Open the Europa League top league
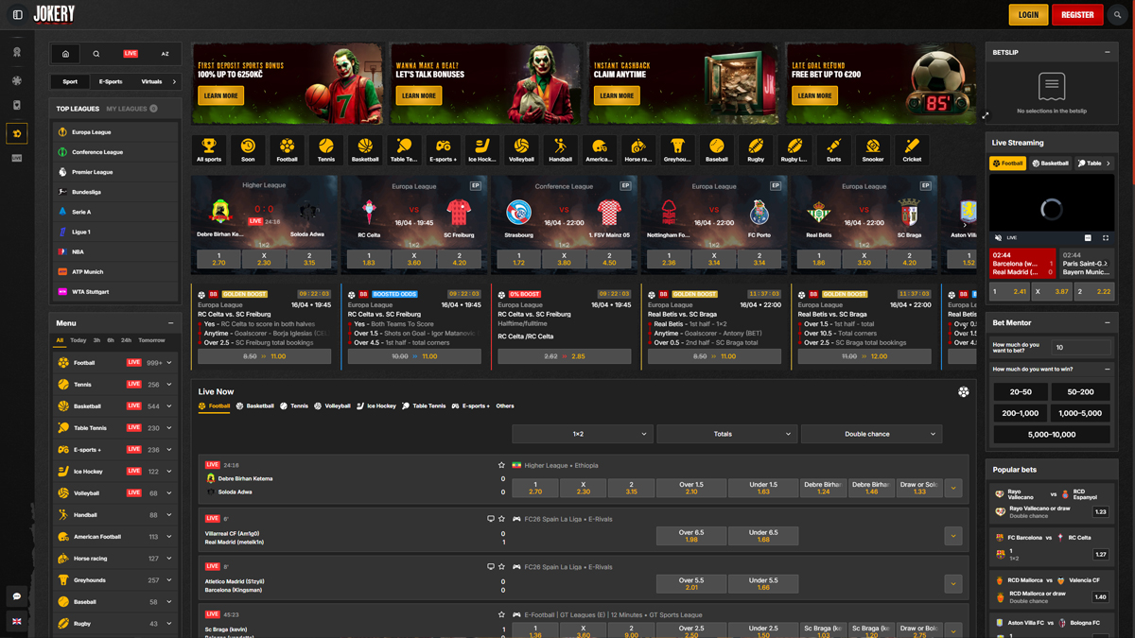This screenshot has width=1135, height=638. [x=114, y=132]
